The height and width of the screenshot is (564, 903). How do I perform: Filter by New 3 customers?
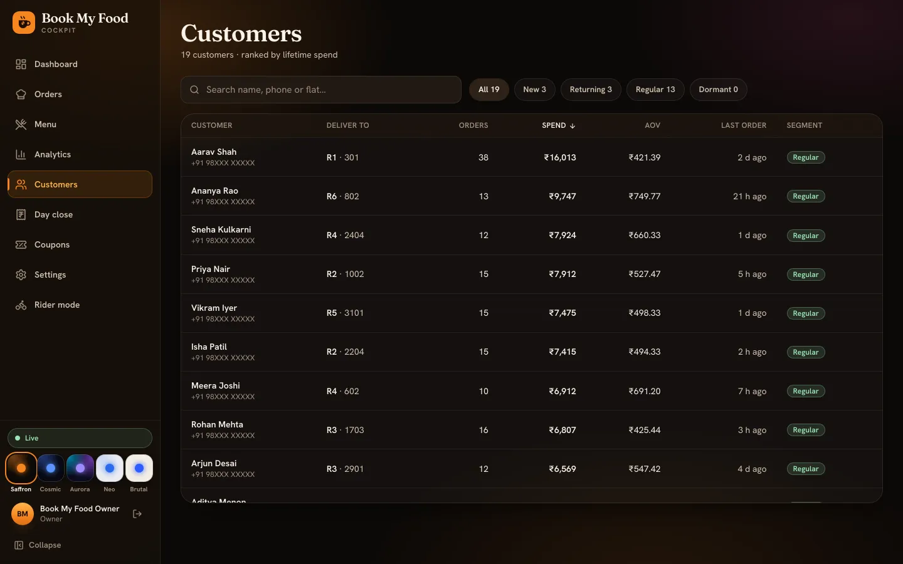pos(535,90)
